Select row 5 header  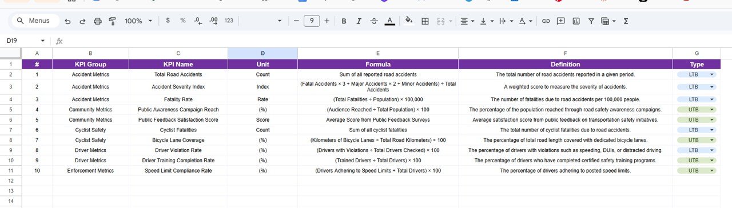pos(11,110)
